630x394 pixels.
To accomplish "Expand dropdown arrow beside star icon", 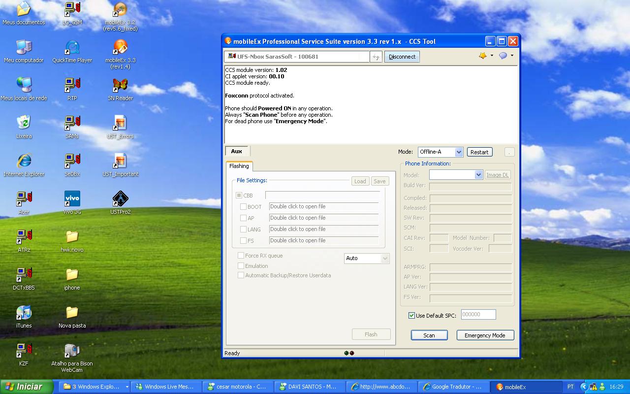I will pyautogui.click(x=492, y=56).
